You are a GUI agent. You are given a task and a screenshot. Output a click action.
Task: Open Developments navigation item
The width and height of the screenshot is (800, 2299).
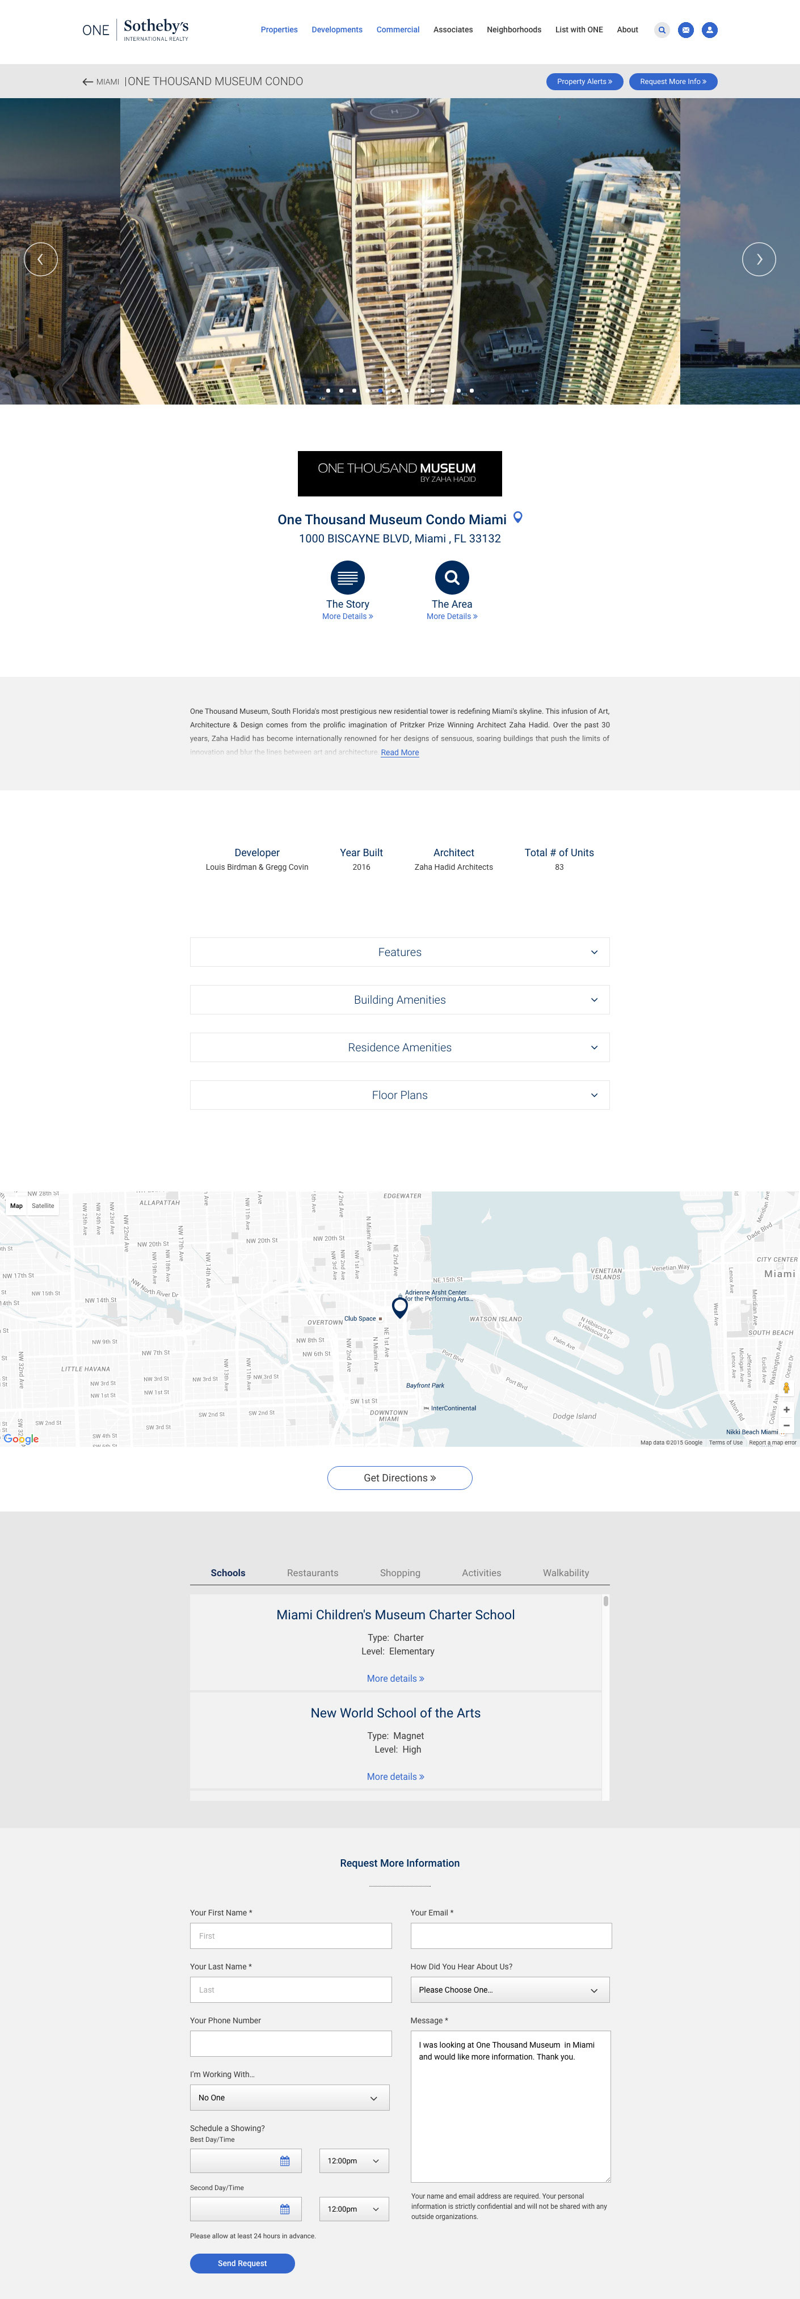coord(336,30)
